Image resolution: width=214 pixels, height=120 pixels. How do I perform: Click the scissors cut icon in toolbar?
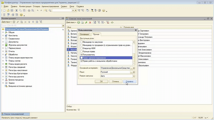(x=16, y=10)
